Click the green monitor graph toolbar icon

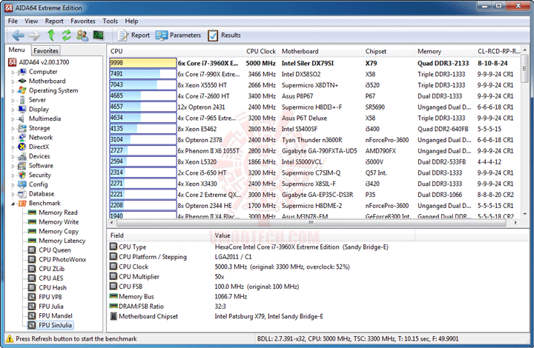(x=99, y=35)
